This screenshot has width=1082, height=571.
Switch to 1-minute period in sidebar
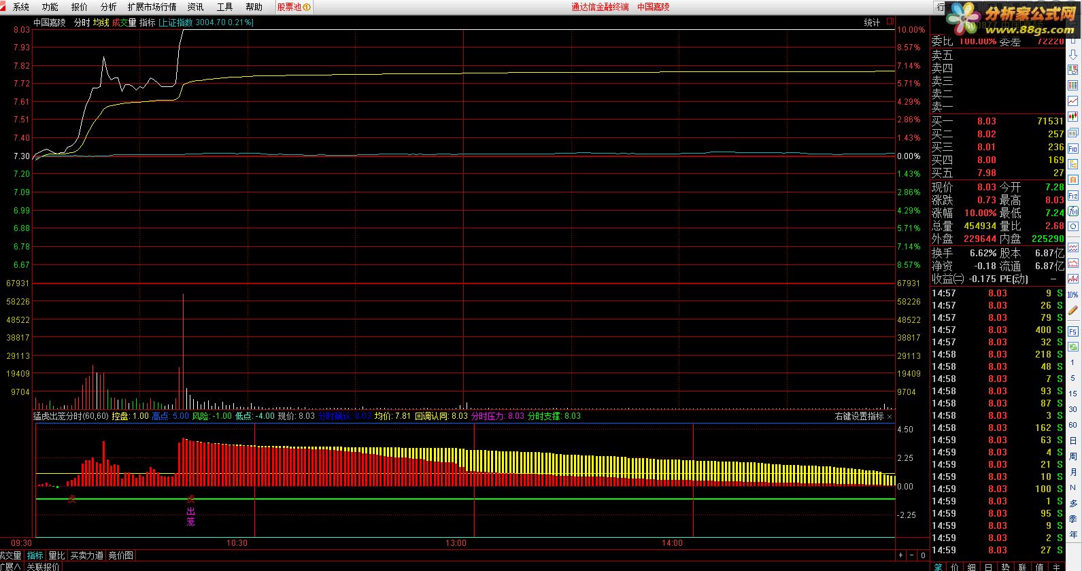(1073, 362)
